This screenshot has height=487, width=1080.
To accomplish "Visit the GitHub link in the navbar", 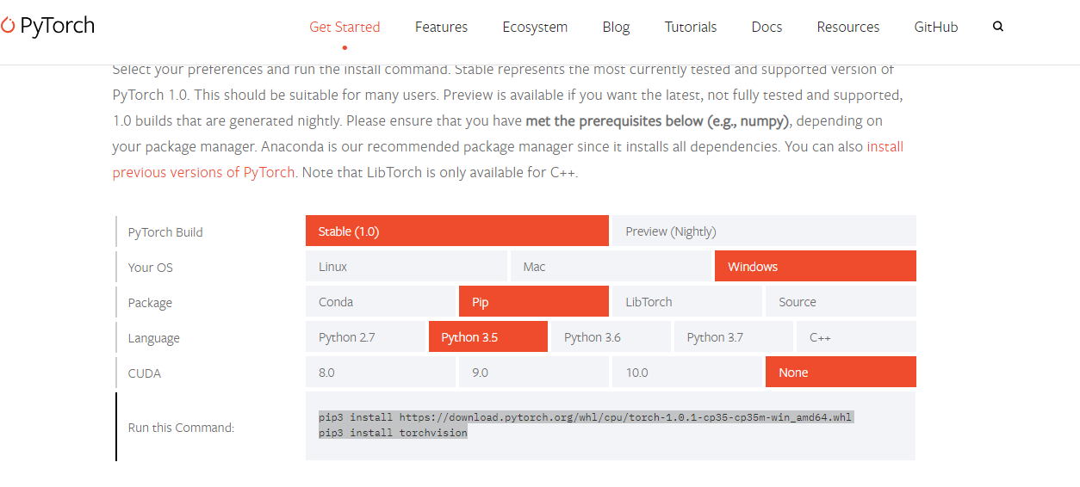I will click(x=936, y=27).
